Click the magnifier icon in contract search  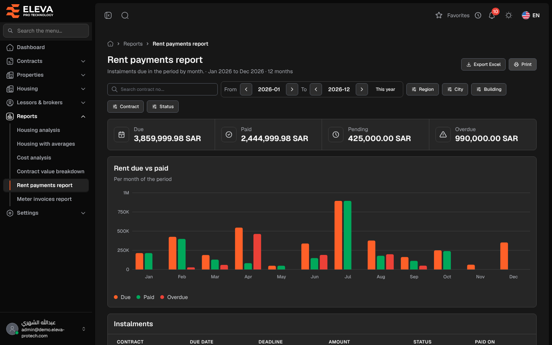(115, 89)
